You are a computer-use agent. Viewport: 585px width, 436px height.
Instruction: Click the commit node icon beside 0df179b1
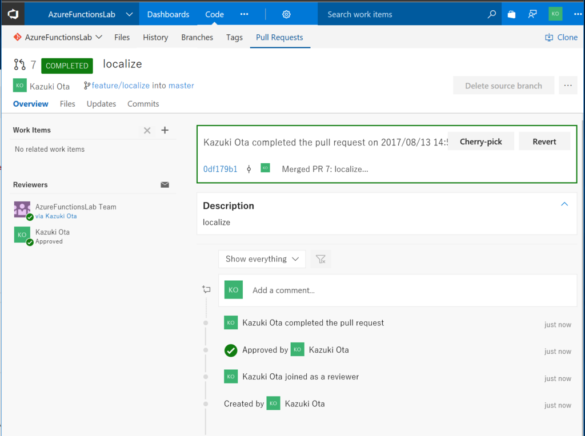click(x=249, y=169)
